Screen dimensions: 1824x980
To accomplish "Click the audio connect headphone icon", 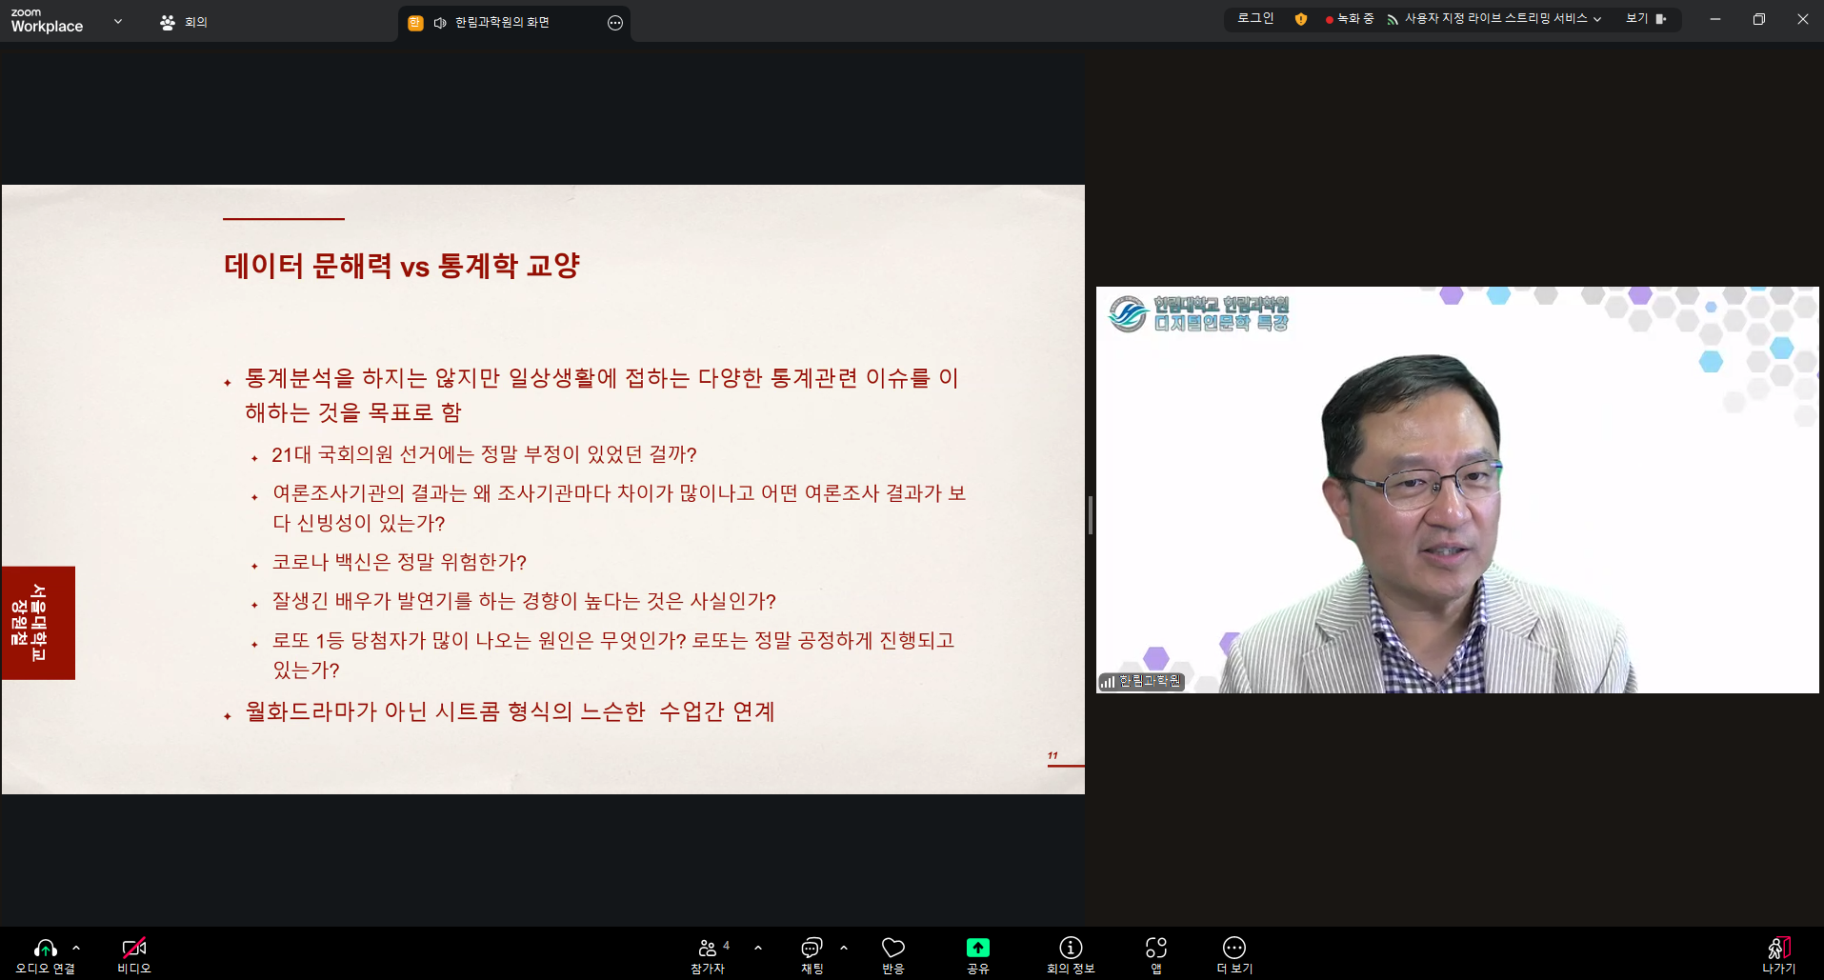I will pos(45,949).
